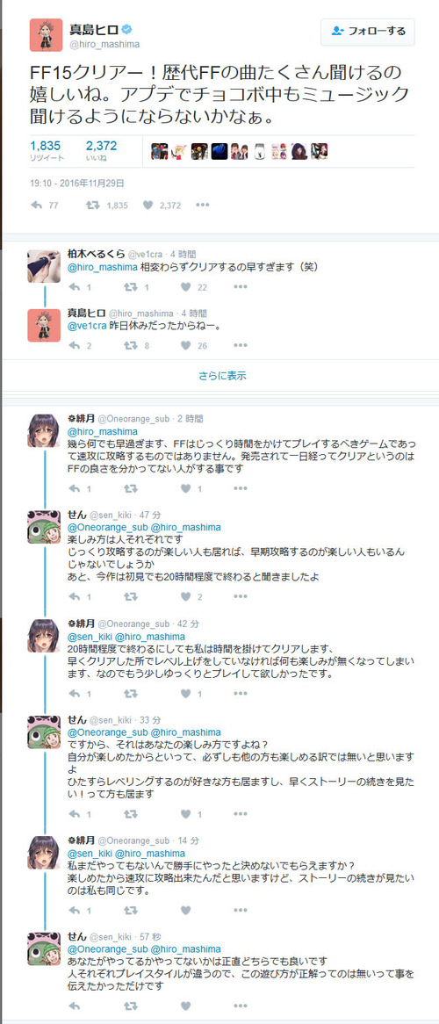
Task: Expand replies via さらに表示
Action: [223, 376]
